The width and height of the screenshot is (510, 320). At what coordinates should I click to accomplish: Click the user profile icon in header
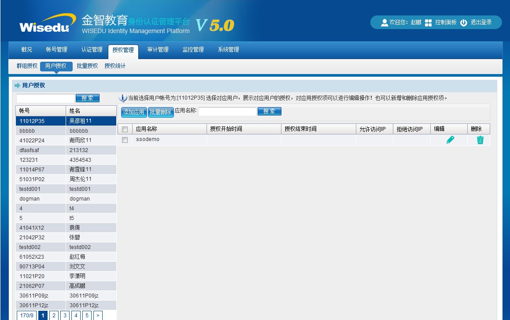point(384,22)
